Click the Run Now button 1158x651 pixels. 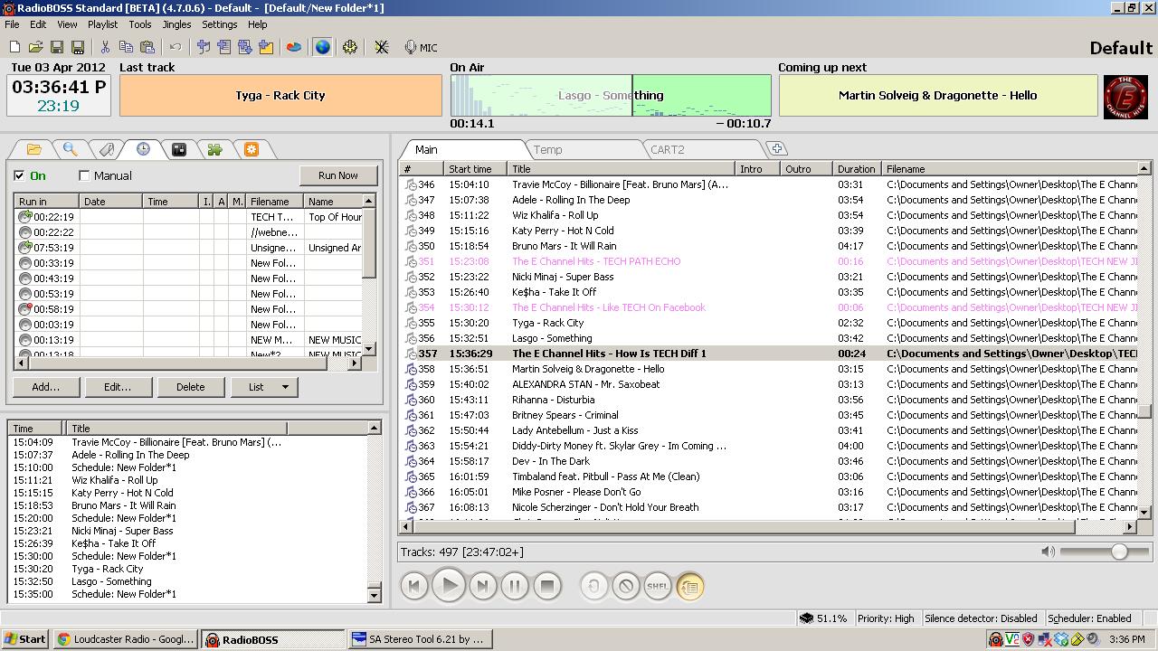pos(337,175)
